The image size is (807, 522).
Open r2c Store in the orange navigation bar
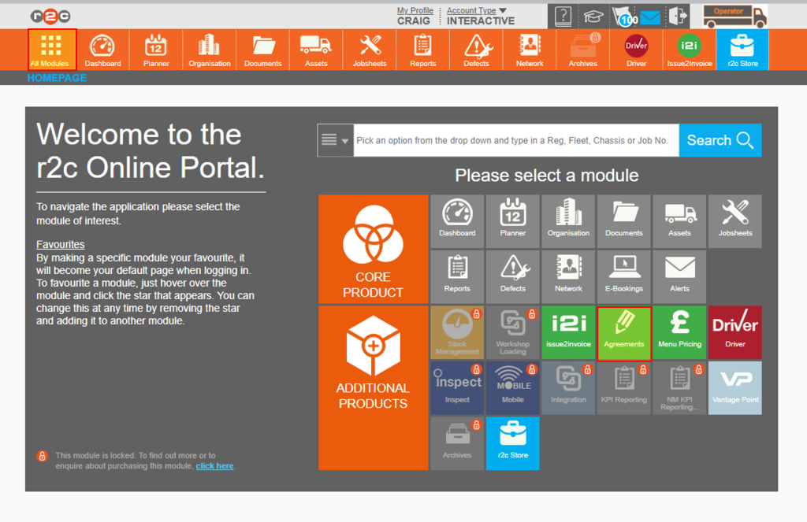point(742,50)
